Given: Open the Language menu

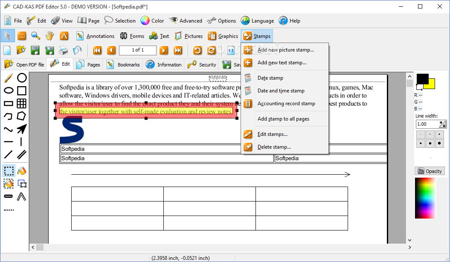Looking at the screenshot, I should point(258,20).
